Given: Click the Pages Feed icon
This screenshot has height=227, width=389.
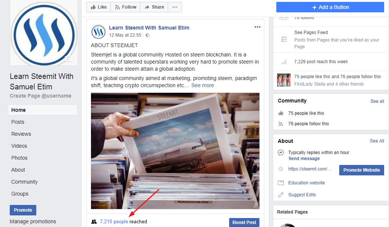Looking at the screenshot, I should (284, 39).
